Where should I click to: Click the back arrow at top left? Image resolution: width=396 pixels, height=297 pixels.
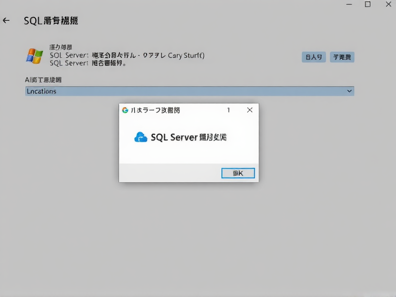click(6, 20)
